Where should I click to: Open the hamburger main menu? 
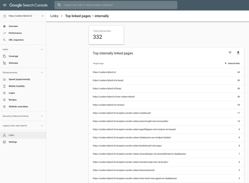(x=5, y=5)
